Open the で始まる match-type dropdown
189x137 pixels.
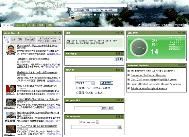93,83
